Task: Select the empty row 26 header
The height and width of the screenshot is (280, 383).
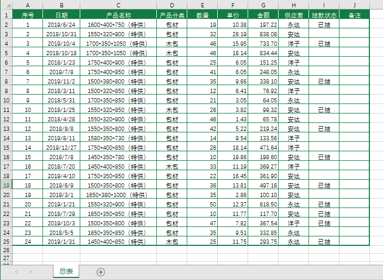Action: click(5, 251)
